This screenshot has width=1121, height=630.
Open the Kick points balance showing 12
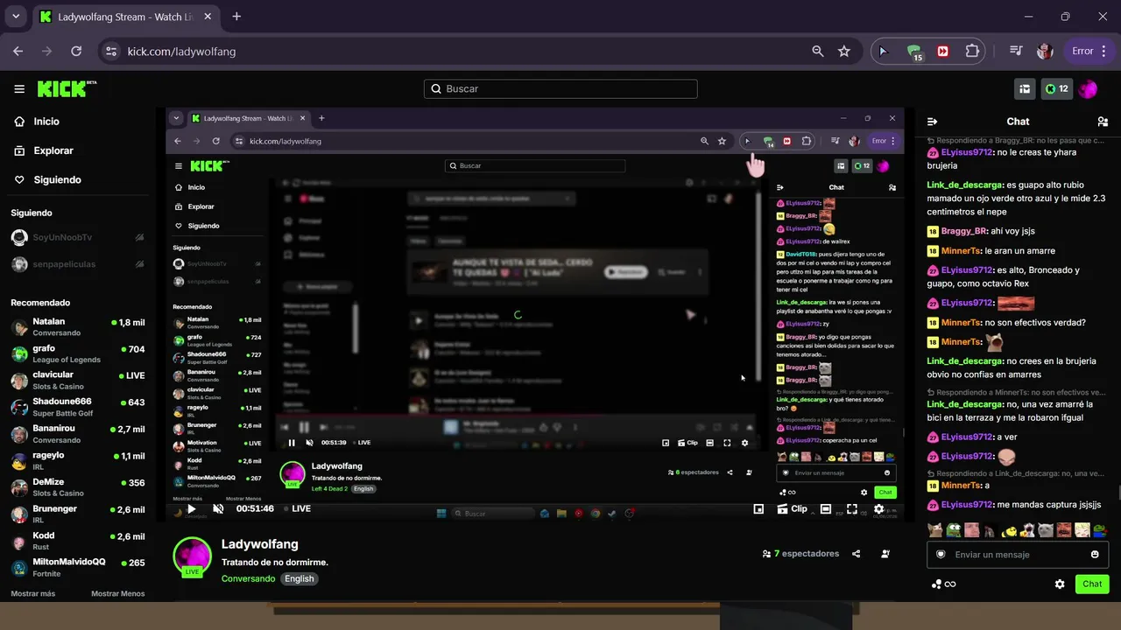point(1057,88)
